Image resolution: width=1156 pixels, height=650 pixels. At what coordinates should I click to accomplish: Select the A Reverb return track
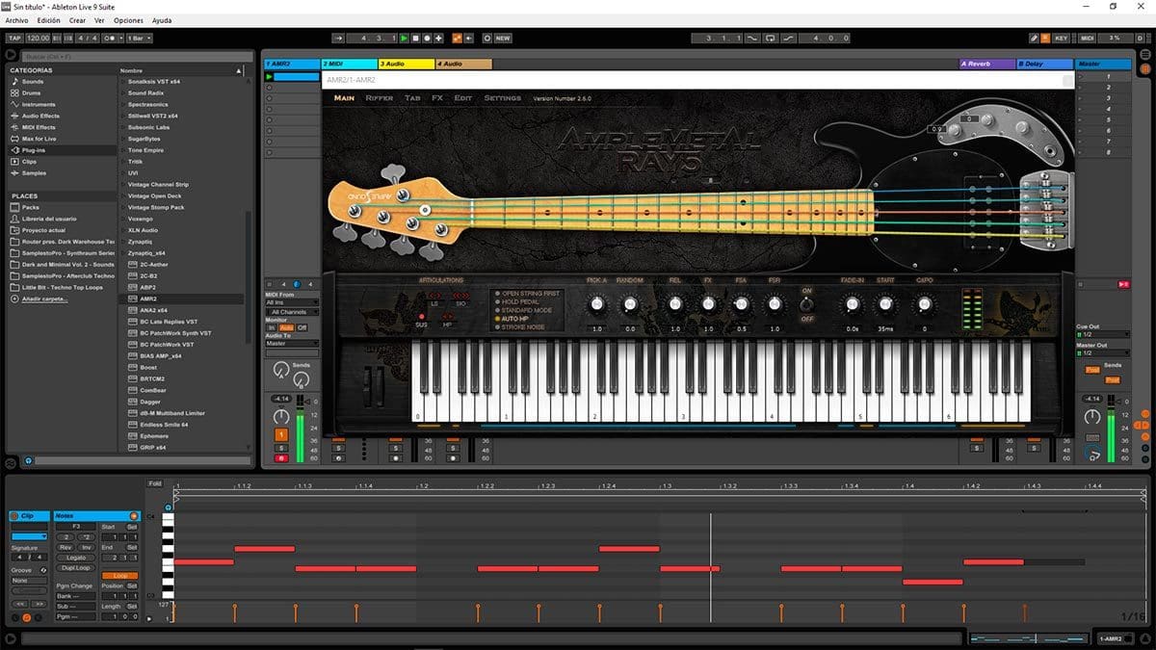[x=987, y=64]
